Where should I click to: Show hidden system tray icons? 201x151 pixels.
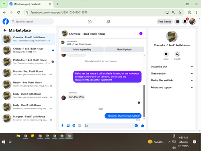coord(169,142)
